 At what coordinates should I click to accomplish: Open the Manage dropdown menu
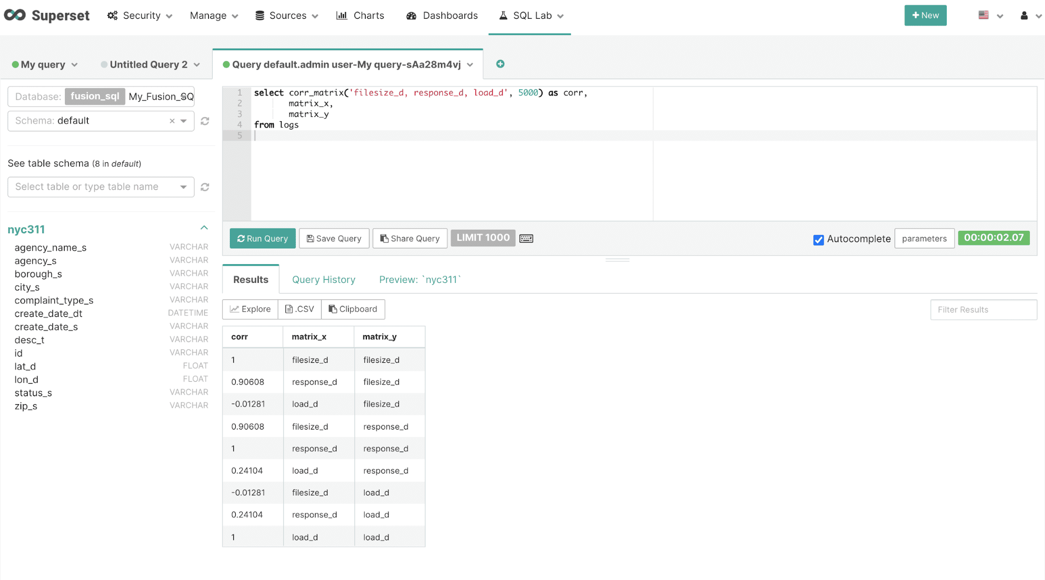pyautogui.click(x=214, y=16)
